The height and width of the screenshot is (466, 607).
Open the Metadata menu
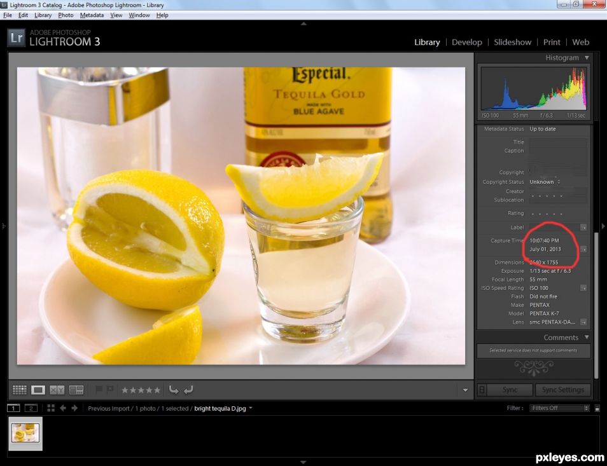92,15
